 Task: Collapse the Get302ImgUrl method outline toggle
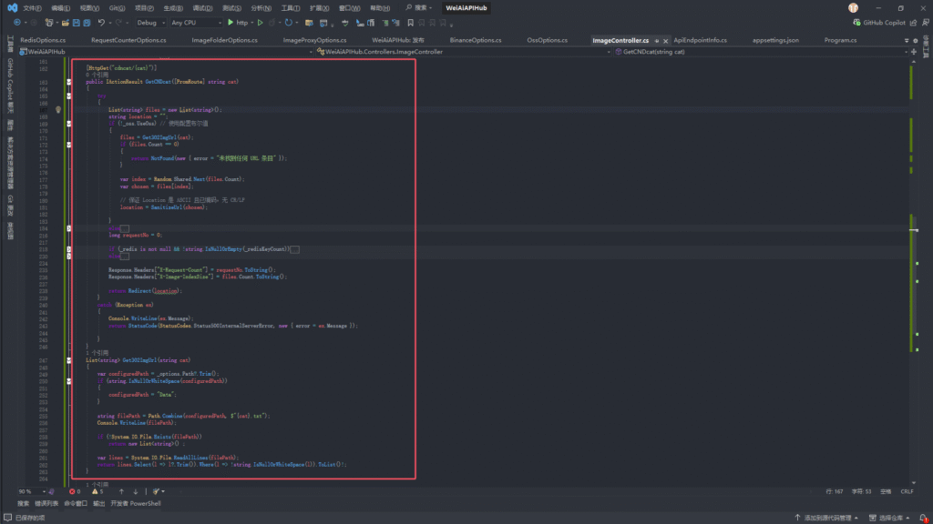[x=69, y=360]
